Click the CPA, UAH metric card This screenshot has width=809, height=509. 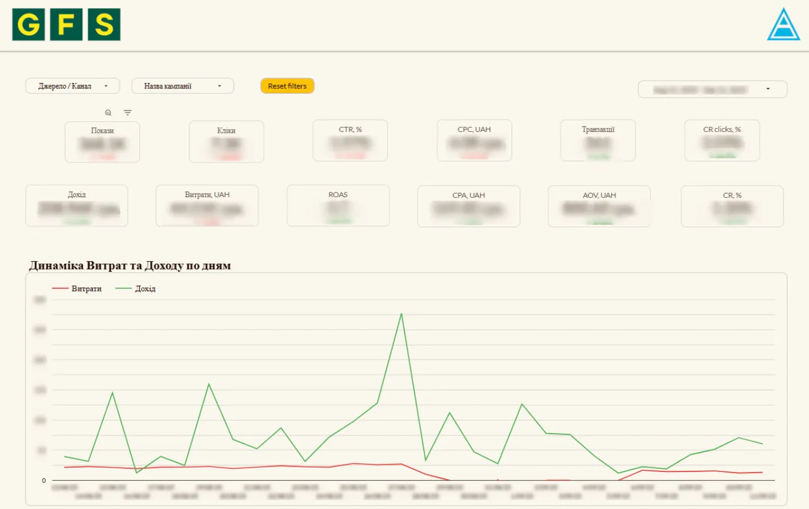coord(468,206)
